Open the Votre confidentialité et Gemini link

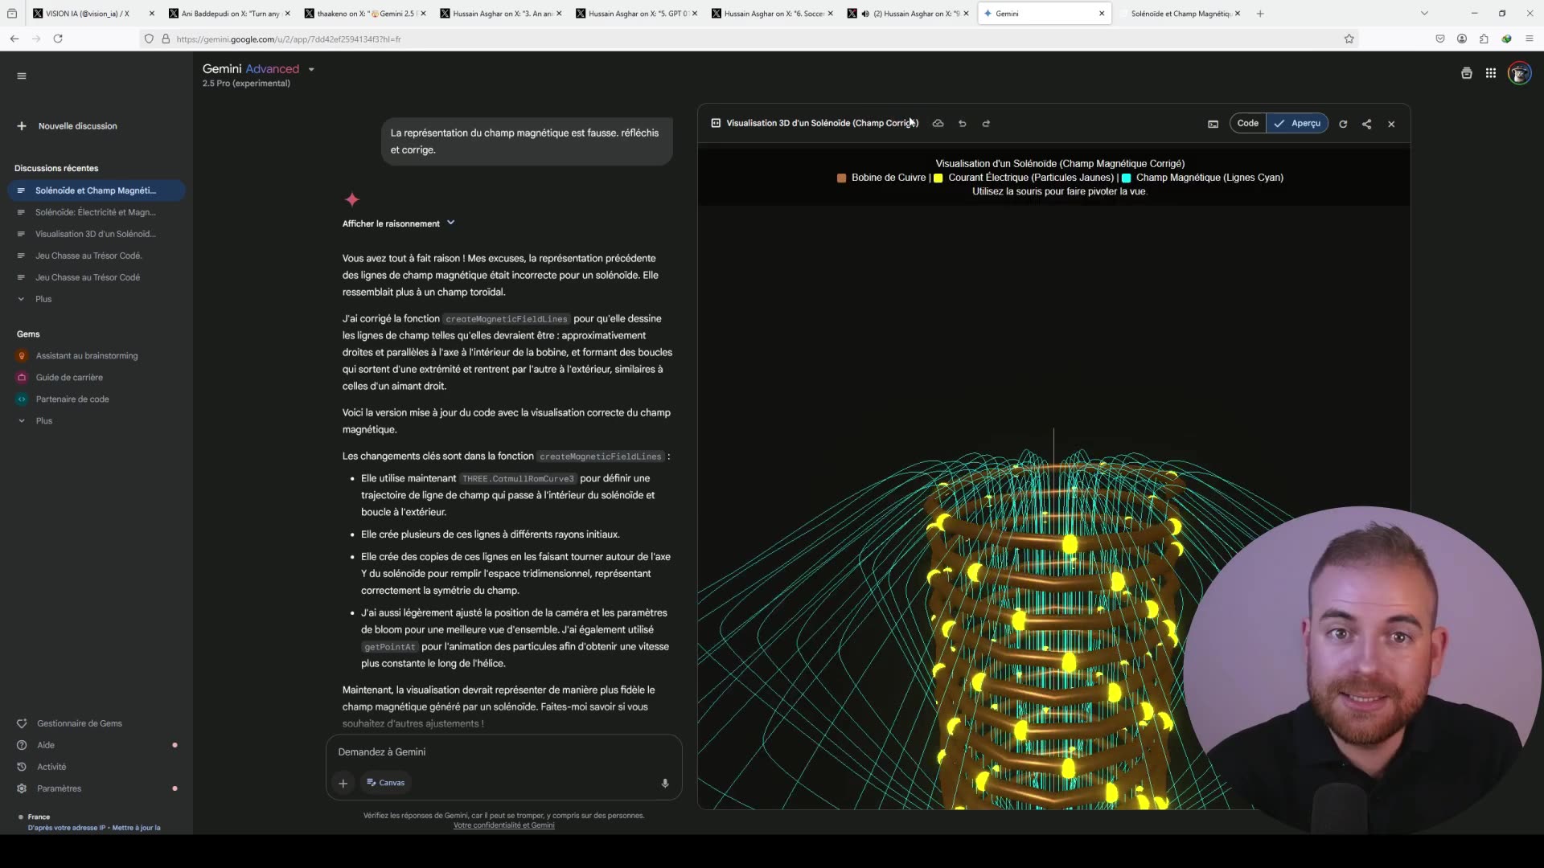[503, 825]
